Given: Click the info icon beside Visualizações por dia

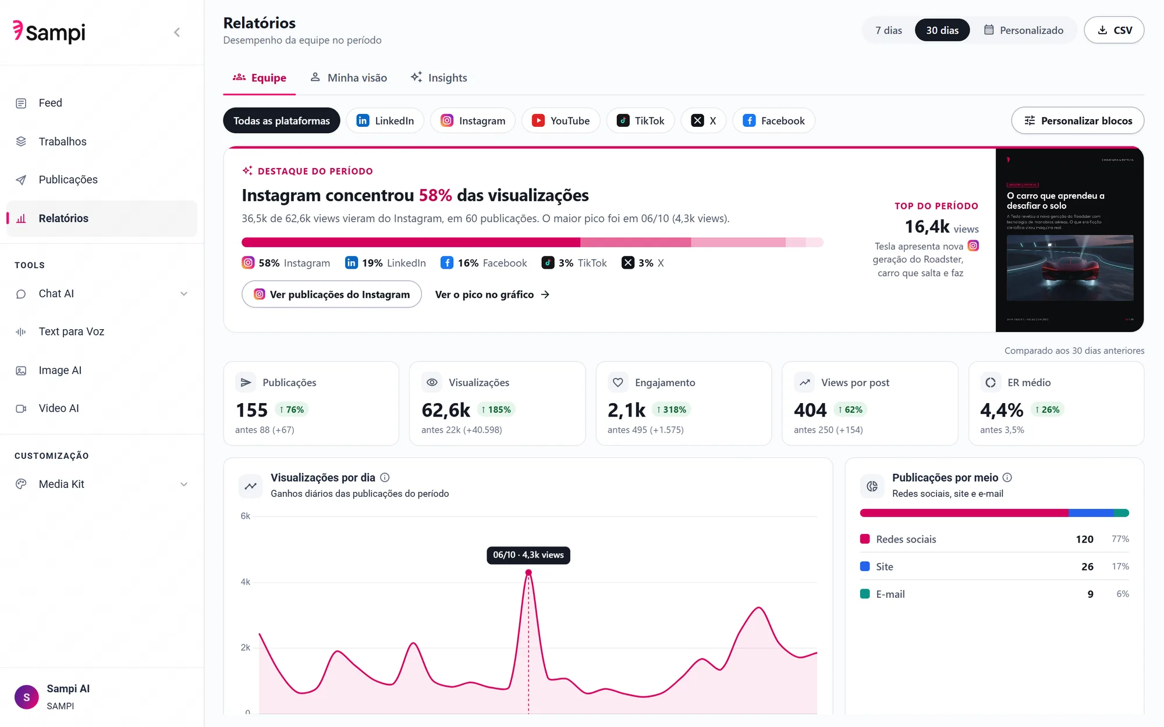Looking at the screenshot, I should 385,477.
